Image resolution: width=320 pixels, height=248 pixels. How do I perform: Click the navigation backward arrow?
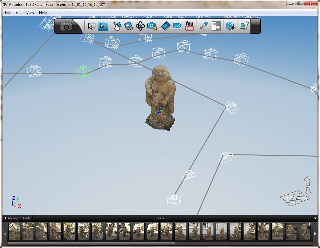point(292,203)
